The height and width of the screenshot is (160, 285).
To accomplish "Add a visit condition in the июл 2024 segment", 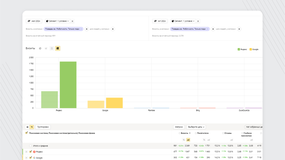I will click(x=87, y=29).
